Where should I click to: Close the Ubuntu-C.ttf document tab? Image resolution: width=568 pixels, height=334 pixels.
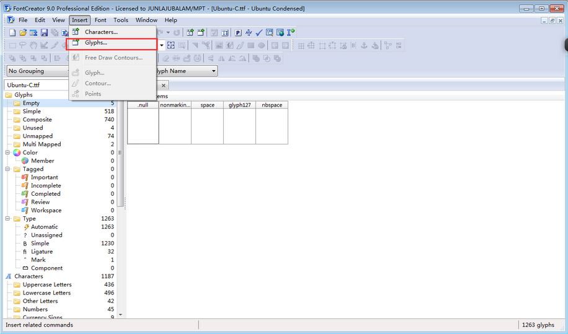(164, 86)
